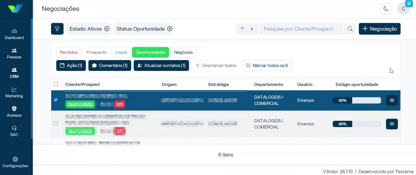Remove the Status: Oportunidade filter

(x=170, y=29)
